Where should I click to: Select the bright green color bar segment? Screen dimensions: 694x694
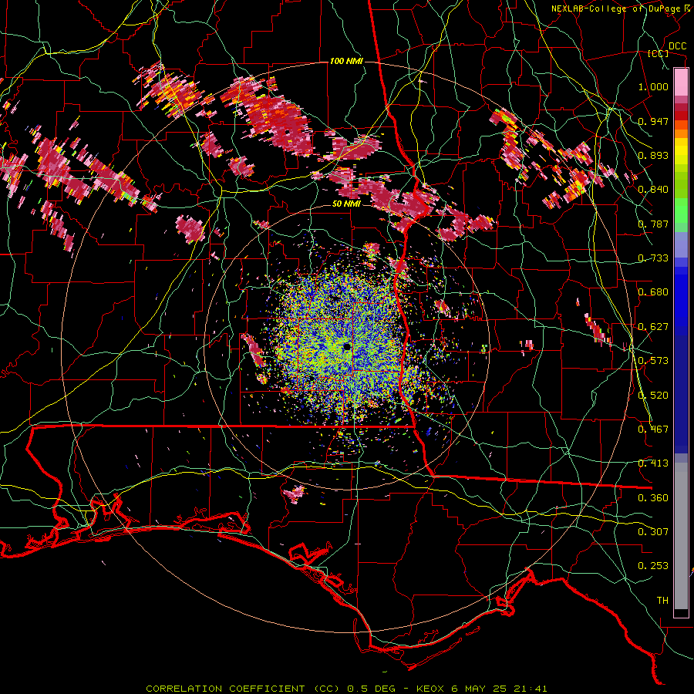pos(681,211)
